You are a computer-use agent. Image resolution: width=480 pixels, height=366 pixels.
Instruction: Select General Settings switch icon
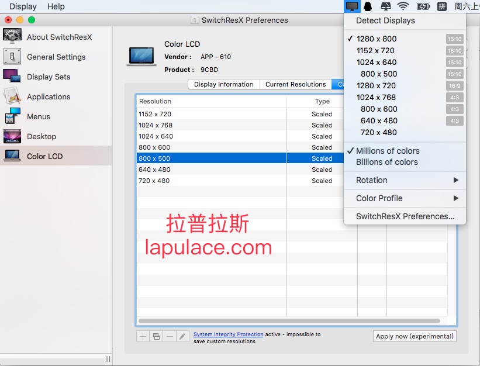[12, 56]
